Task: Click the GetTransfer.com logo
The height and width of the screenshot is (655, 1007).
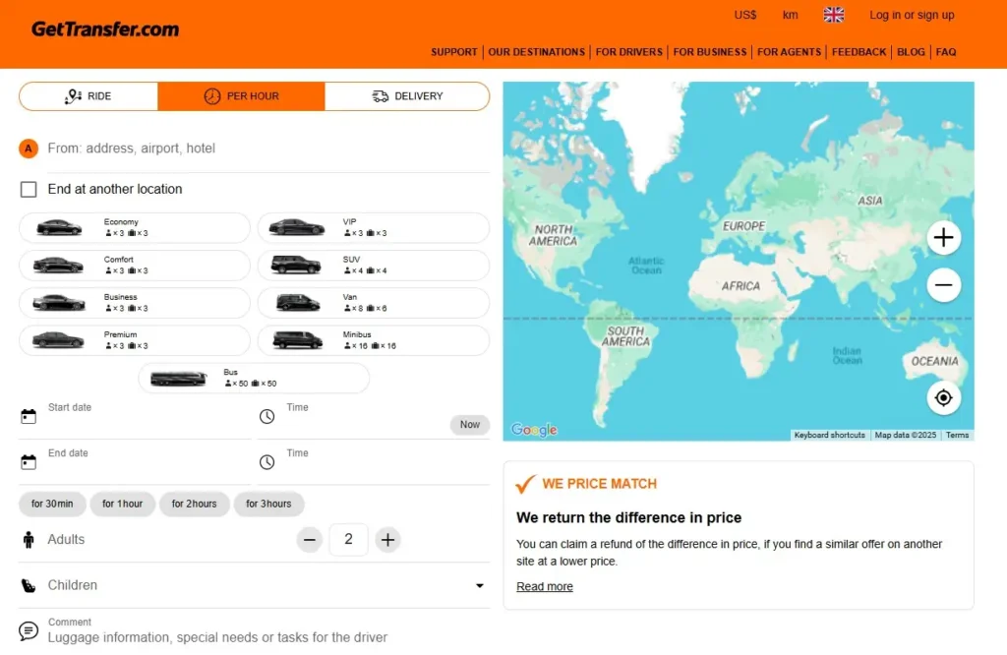Action: click(x=104, y=30)
